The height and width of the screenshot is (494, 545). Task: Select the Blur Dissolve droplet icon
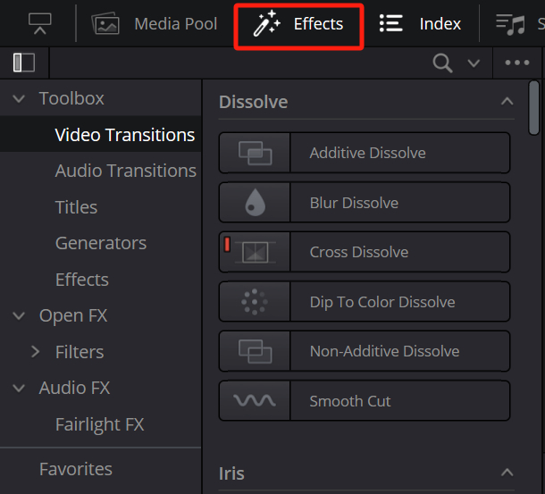255,203
